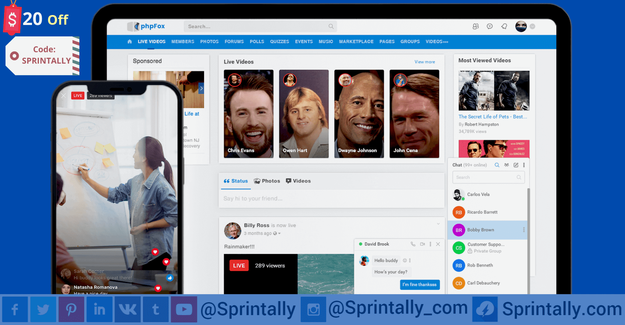The image size is (625, 325).
Task: Click Billy Ross avatar in feed
Action: click(232, 231)
